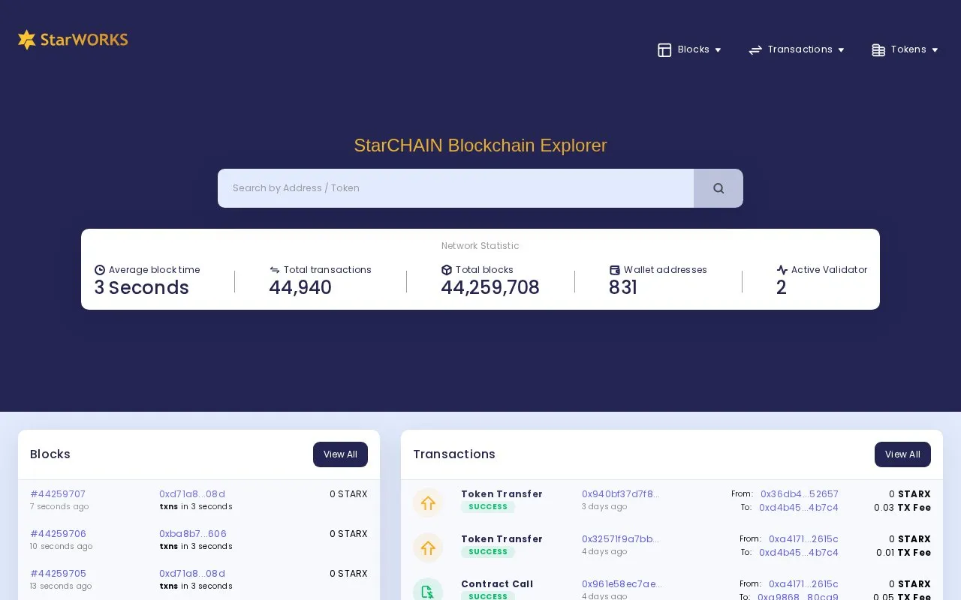Click the token transfer icon for 0x32571f9a7bb
The image size is (961, 600).
coord(428,547)
